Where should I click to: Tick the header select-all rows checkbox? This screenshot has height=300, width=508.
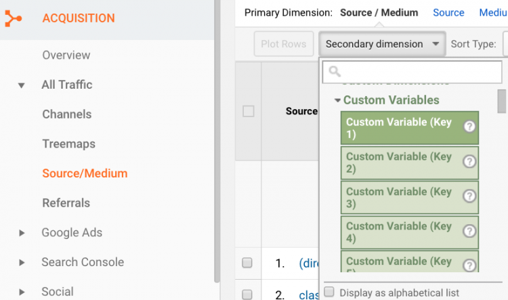click(x=249, y=111)
